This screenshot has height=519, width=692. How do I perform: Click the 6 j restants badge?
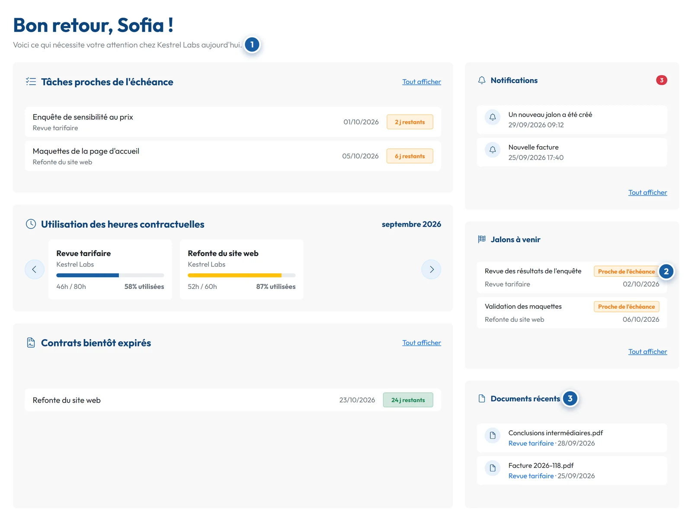[410, 156]
